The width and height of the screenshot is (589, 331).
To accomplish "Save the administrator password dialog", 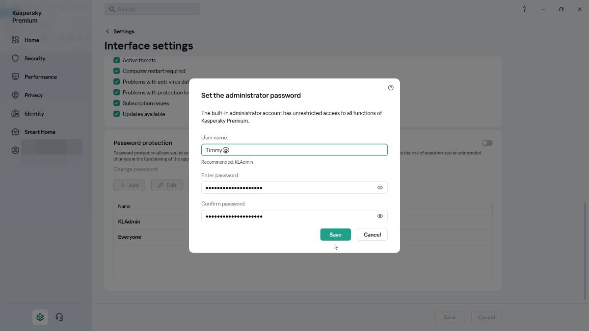I will (x=335, y=235).
